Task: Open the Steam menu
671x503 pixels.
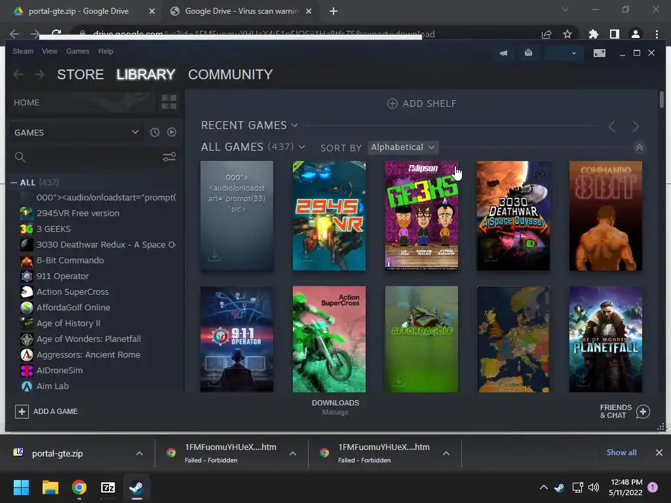Action: pos(23,51)
